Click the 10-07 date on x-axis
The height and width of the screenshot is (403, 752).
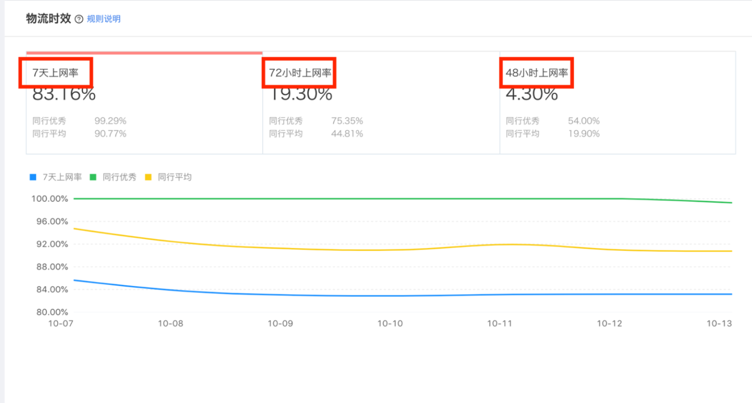(x=61, y=323)
